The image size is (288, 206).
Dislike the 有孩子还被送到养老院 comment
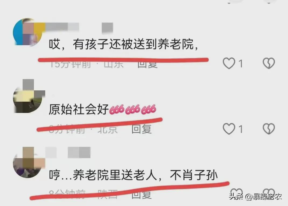[269, 63]
